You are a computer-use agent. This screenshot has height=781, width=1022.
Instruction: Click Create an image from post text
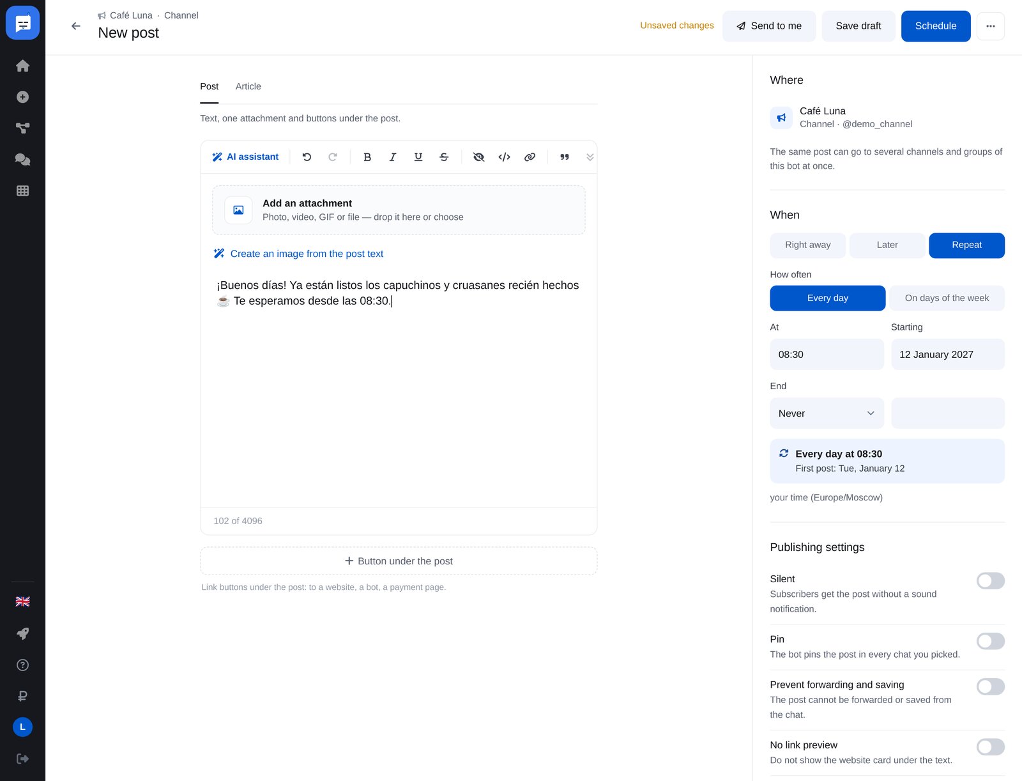(298, 254)
